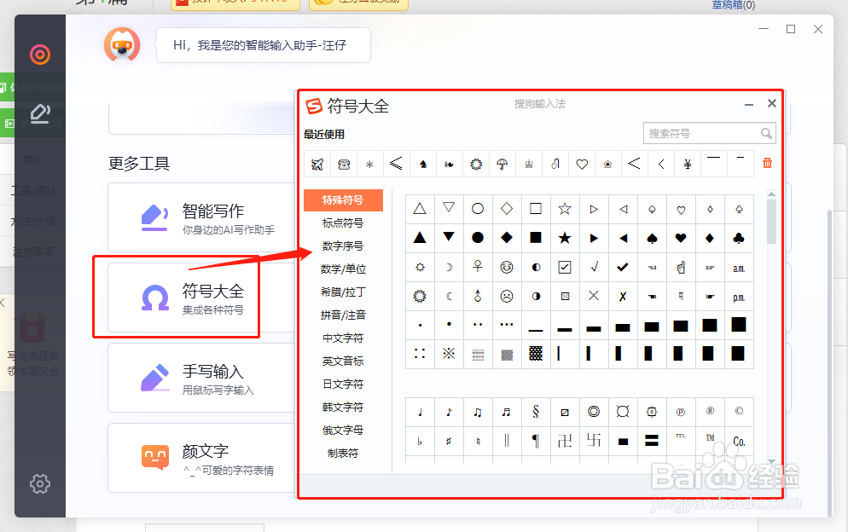848x532 pixels.
Task: Click the 汪仔 assistant avatar
Action: click(122, 45)
